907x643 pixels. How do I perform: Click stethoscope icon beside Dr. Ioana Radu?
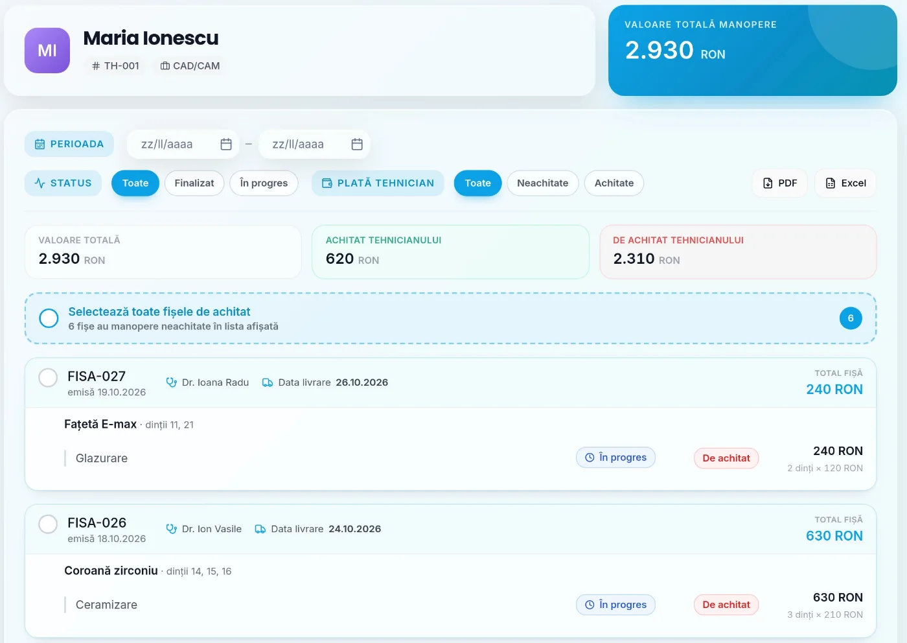click(172, 382)
